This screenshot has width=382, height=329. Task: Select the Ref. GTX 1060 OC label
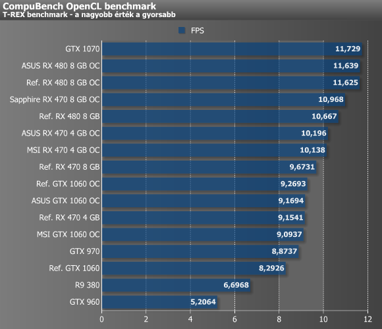tap(68, 184)
